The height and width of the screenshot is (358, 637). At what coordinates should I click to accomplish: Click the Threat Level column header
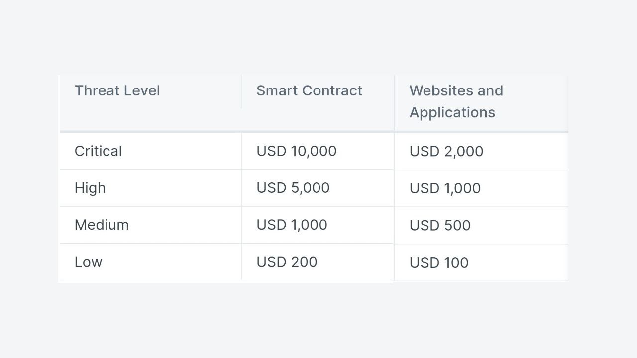pyautogui.click(x=150, y=103)
